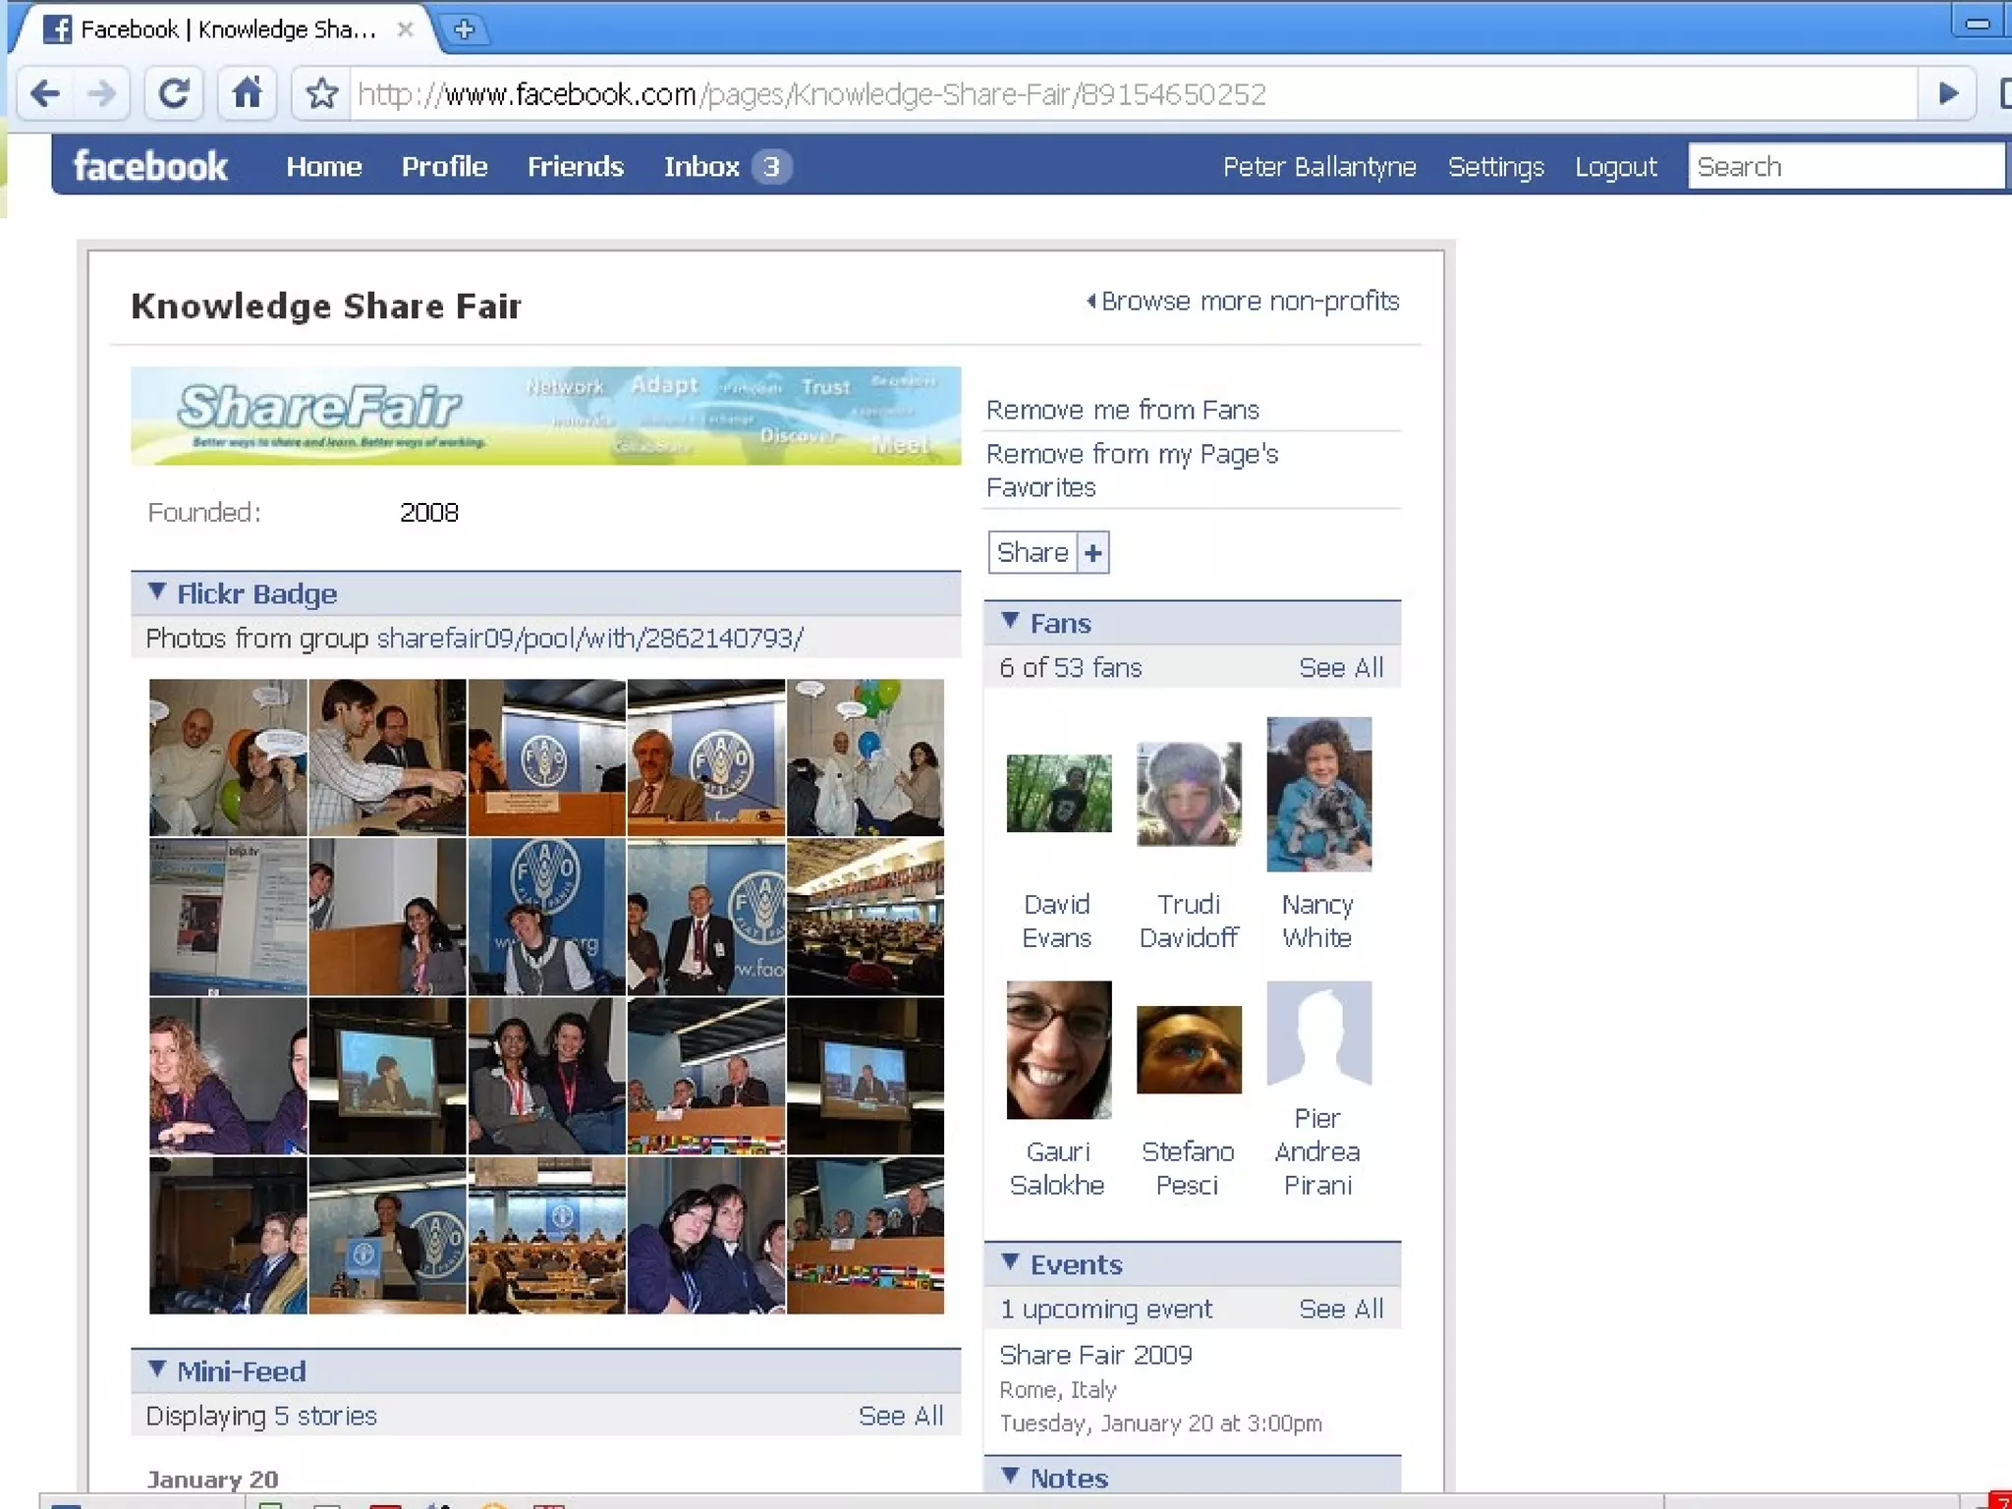Image resolution: width=2012 pixels, height=1509 pixels.
Task: Click the Facebook logo
Action: (x=150, y=166)
